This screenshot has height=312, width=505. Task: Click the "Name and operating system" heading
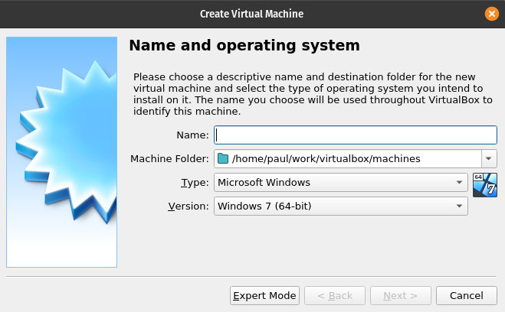[244, 46]
